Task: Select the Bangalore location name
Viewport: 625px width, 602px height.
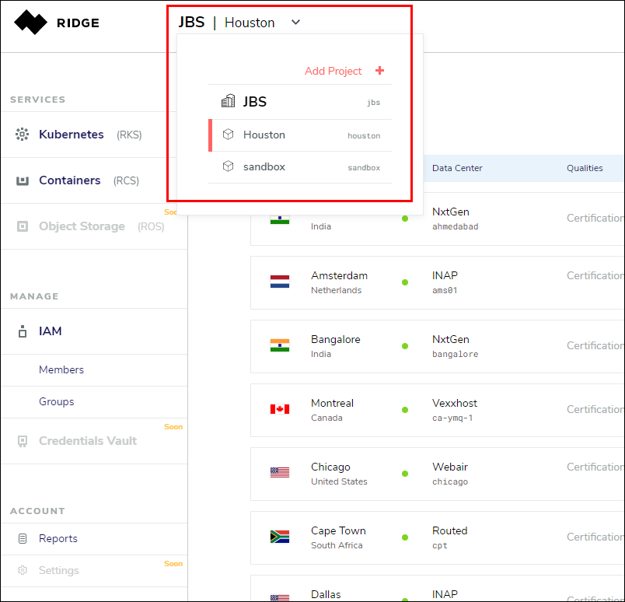Action: tap(336, 339)
